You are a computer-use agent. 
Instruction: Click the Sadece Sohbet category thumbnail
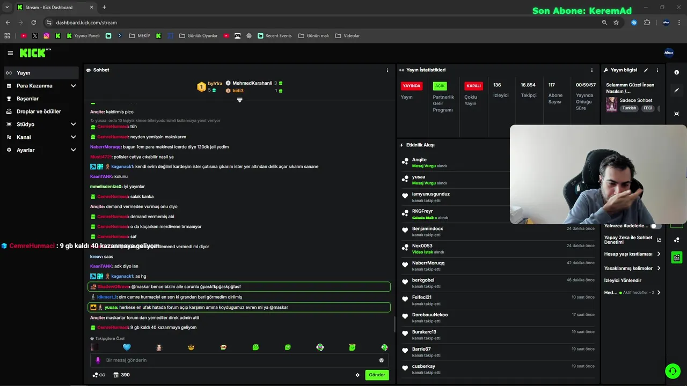[x=611, y=104]
